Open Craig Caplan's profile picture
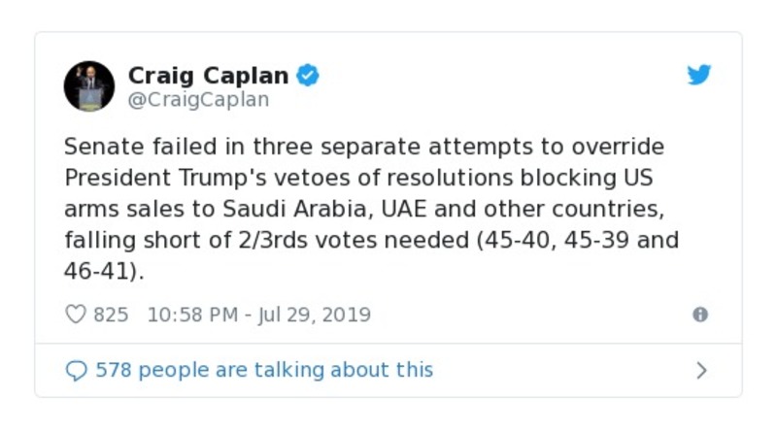Image resolution: width=777 pixels, height=432 pixels. pyautogui.click(x=89, y=86)
